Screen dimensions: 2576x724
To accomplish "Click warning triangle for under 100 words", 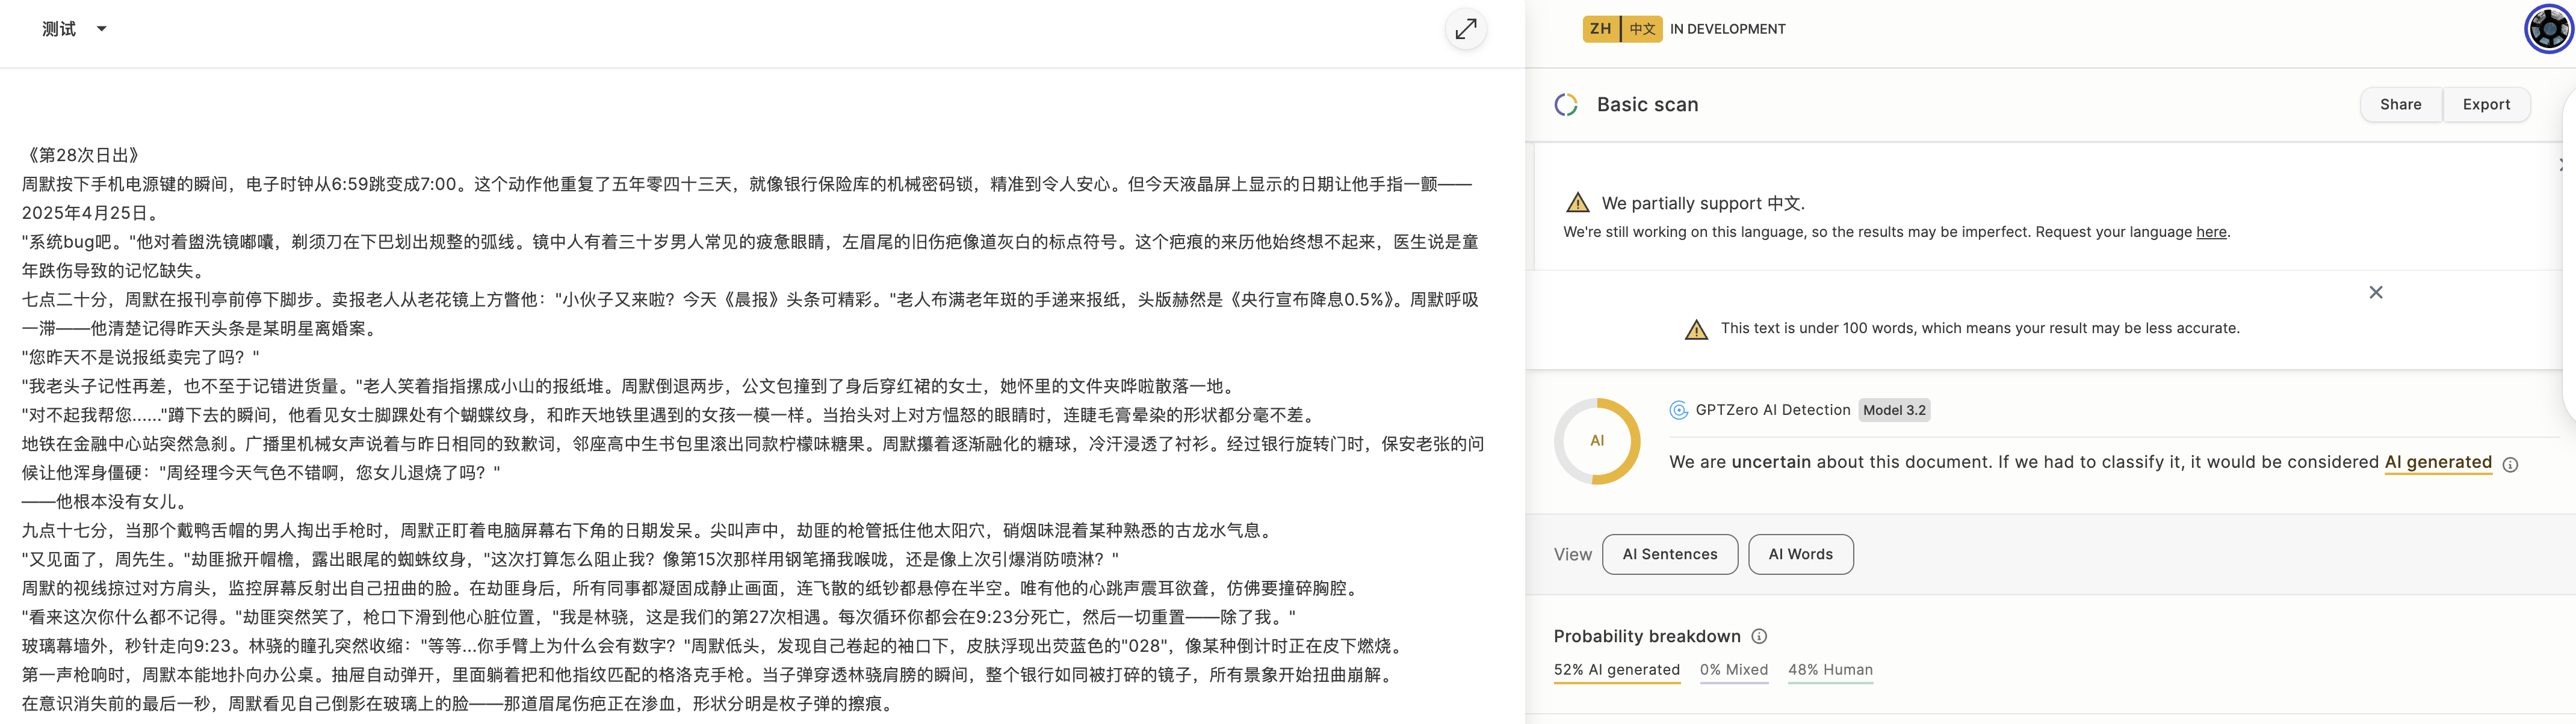I will [x=1696, y=330].
